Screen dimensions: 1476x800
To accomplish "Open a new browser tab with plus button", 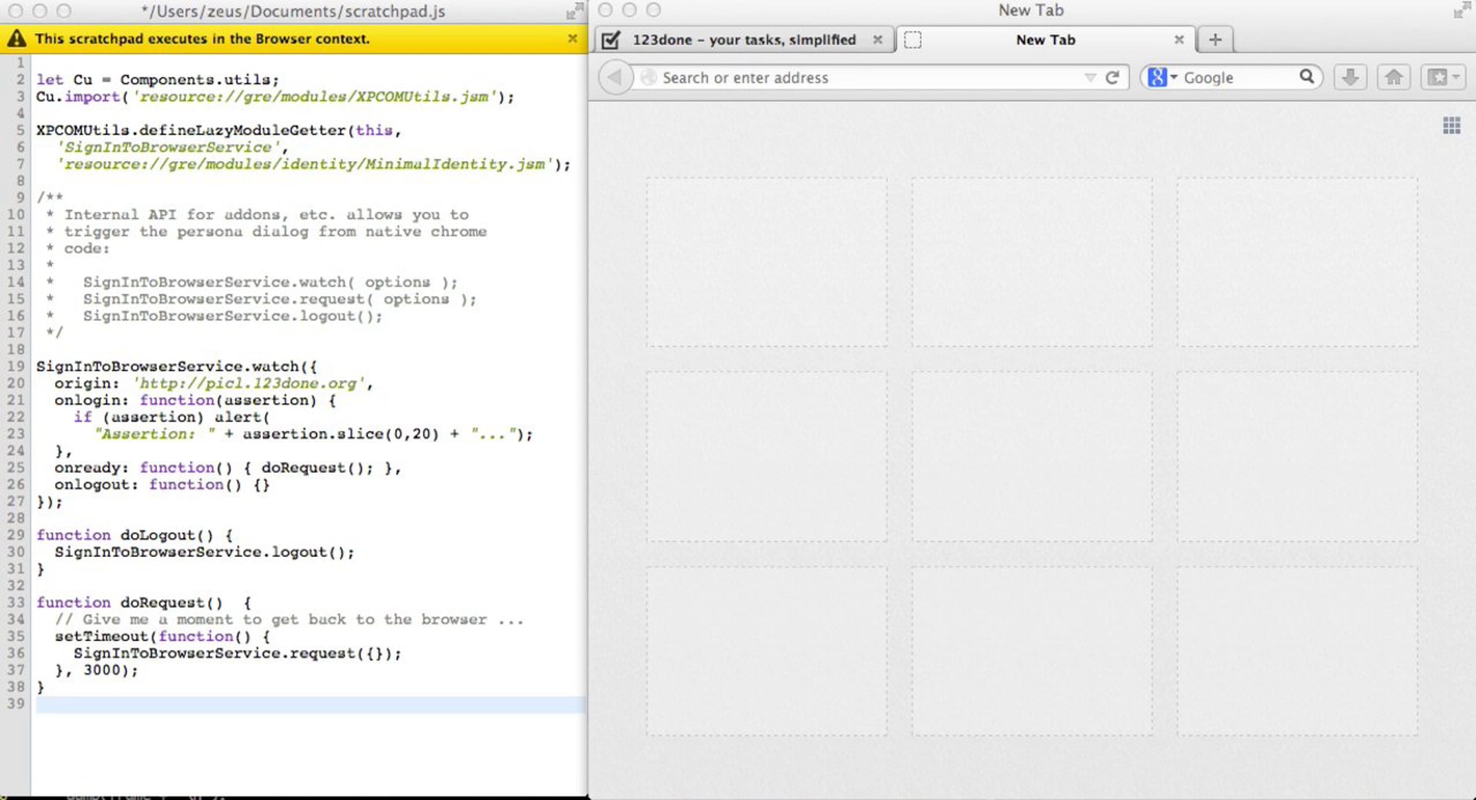I will tap(1215, 40).
